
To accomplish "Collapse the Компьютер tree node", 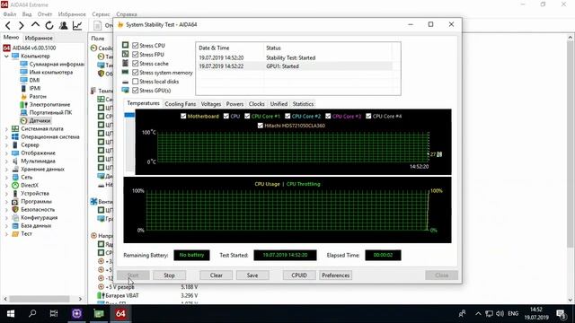I will 6,57.
